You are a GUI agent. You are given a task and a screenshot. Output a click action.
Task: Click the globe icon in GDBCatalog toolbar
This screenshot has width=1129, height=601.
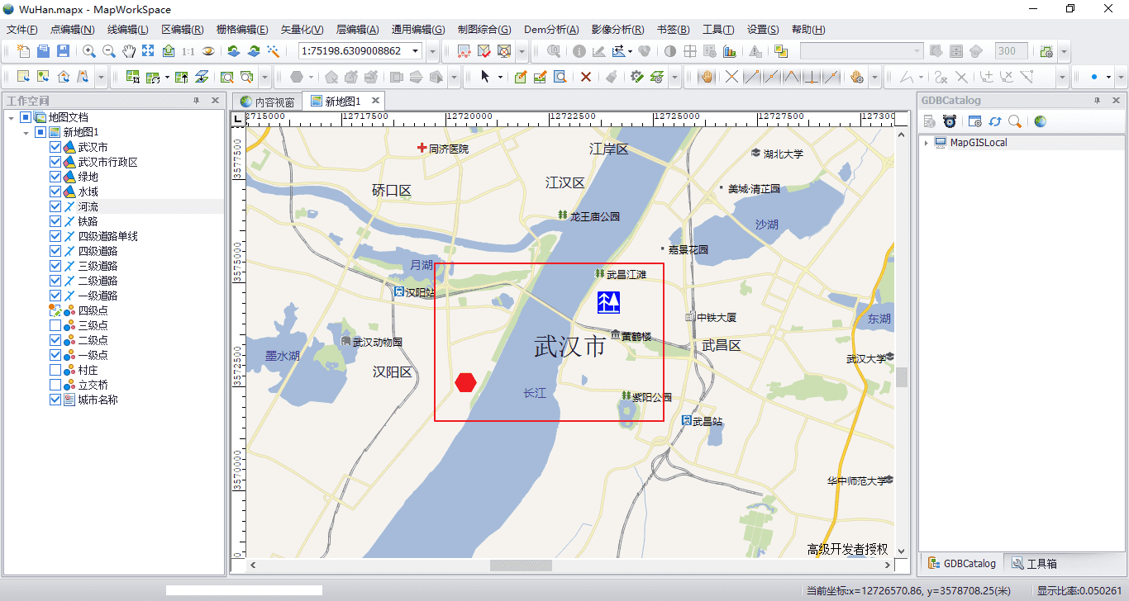pos(1040,121)
